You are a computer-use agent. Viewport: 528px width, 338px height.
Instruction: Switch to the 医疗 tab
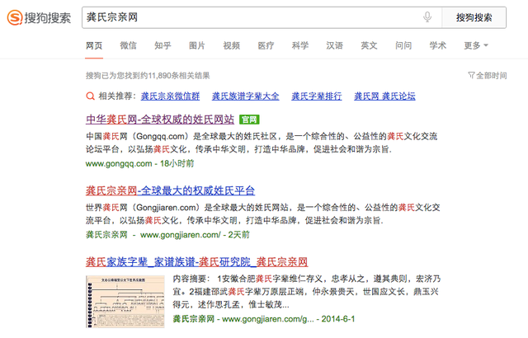266,45
